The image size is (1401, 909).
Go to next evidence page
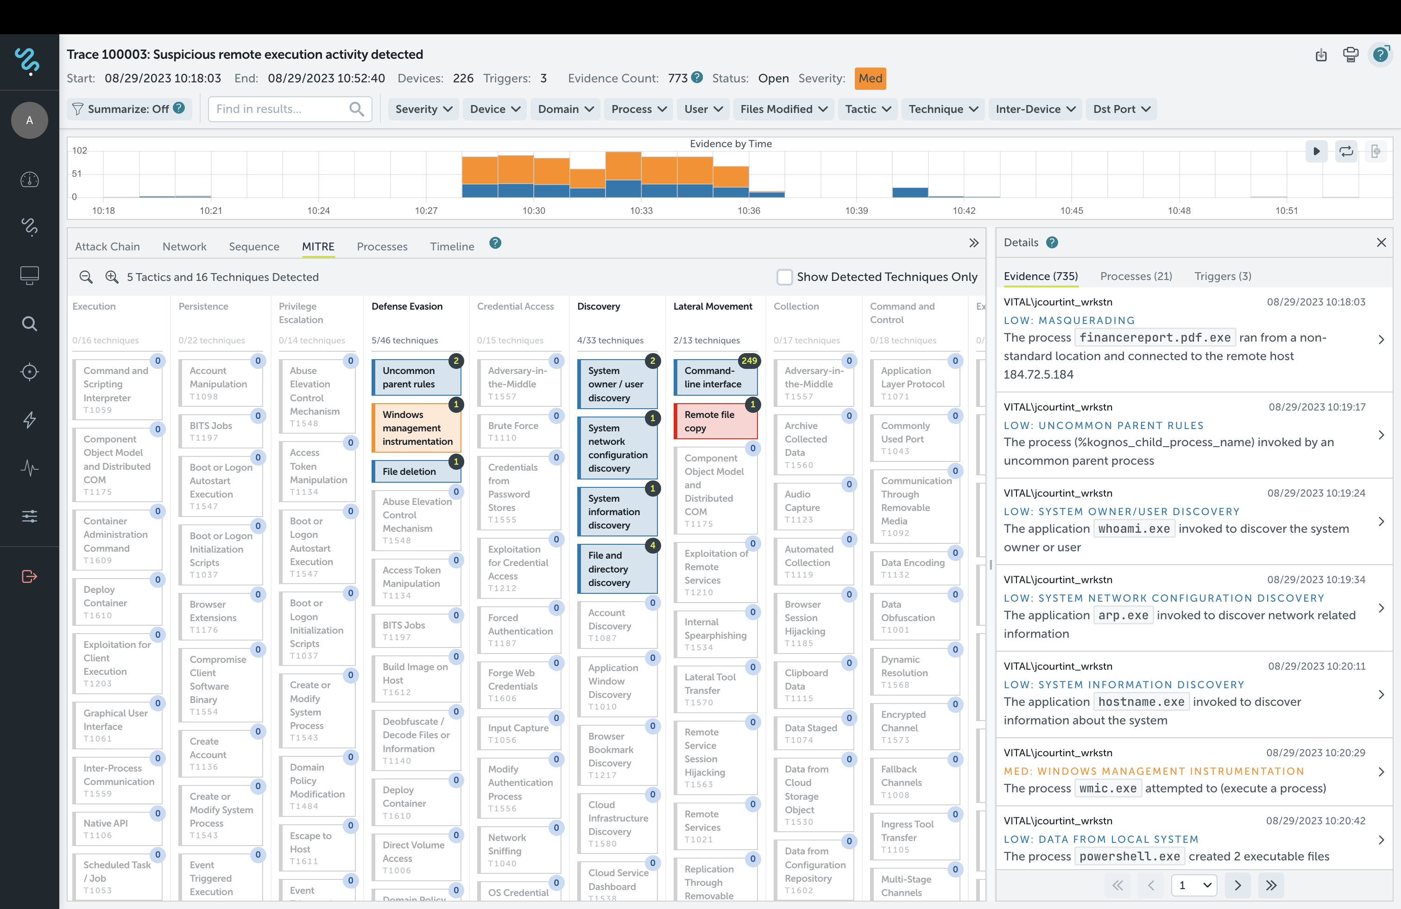[x=1237, y=885]
